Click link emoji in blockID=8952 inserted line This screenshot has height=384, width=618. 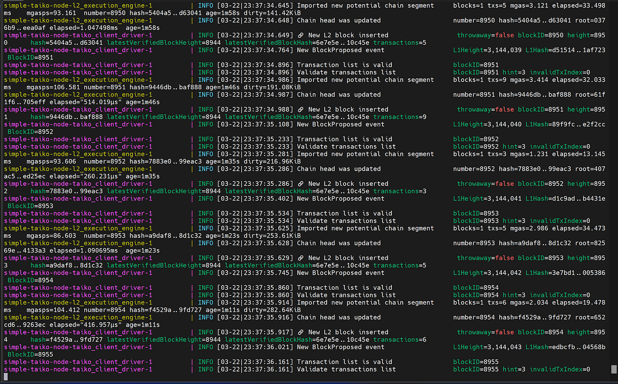300,184
